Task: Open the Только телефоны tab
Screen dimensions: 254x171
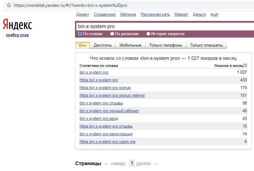Action: click(165, 45)
